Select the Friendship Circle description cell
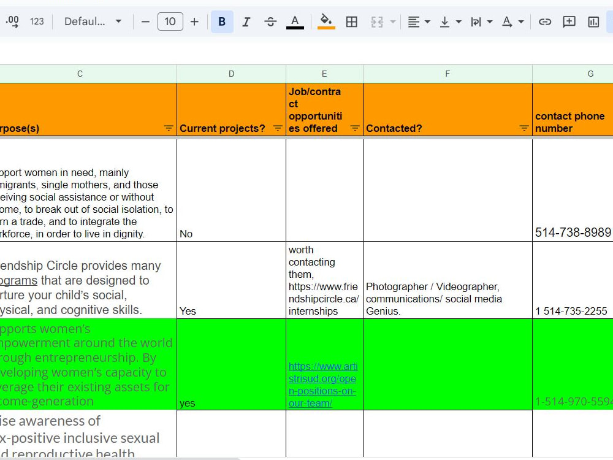 click(x=88, y=280)
